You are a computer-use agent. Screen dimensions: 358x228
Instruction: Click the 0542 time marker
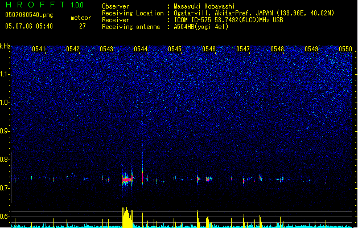(73, 49)
